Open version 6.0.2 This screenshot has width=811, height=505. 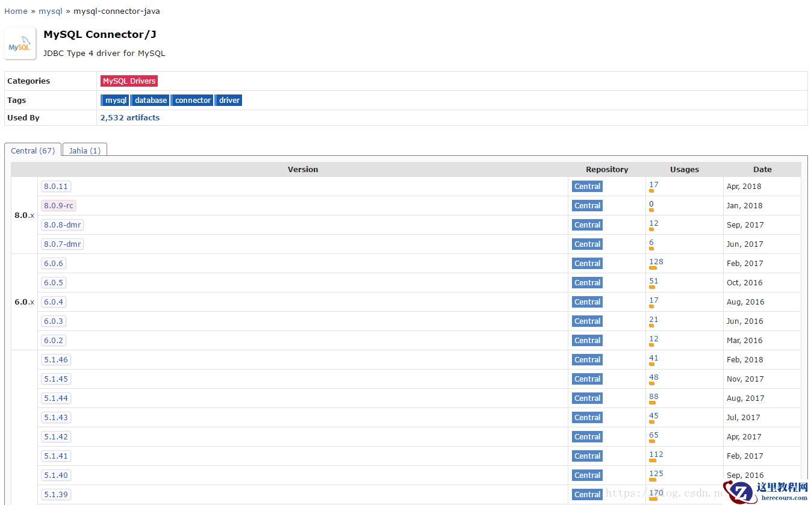54,340
